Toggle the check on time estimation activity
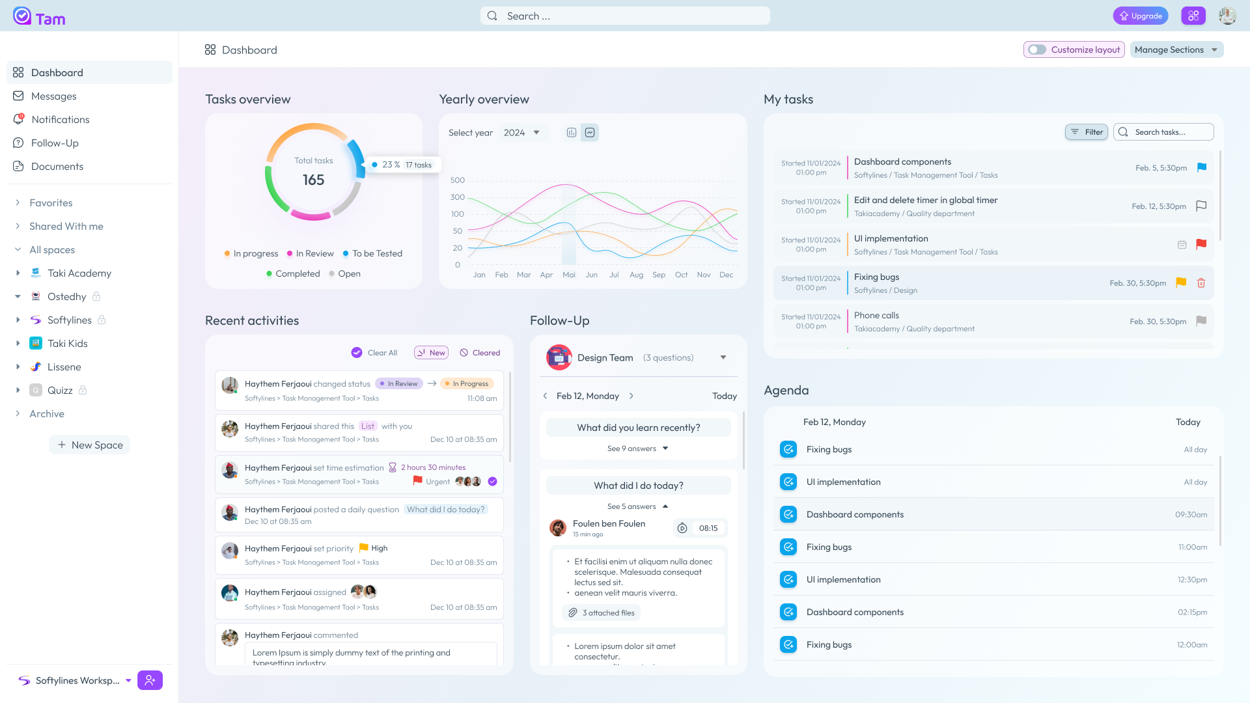Viewport: 1250px width, 703px height. coord(493,482)
